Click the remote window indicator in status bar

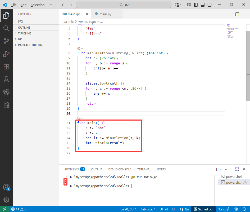coord(4,209)
